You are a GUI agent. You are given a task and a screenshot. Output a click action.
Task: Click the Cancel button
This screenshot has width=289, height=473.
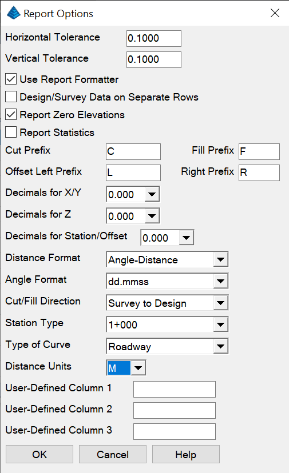point(113,454)
